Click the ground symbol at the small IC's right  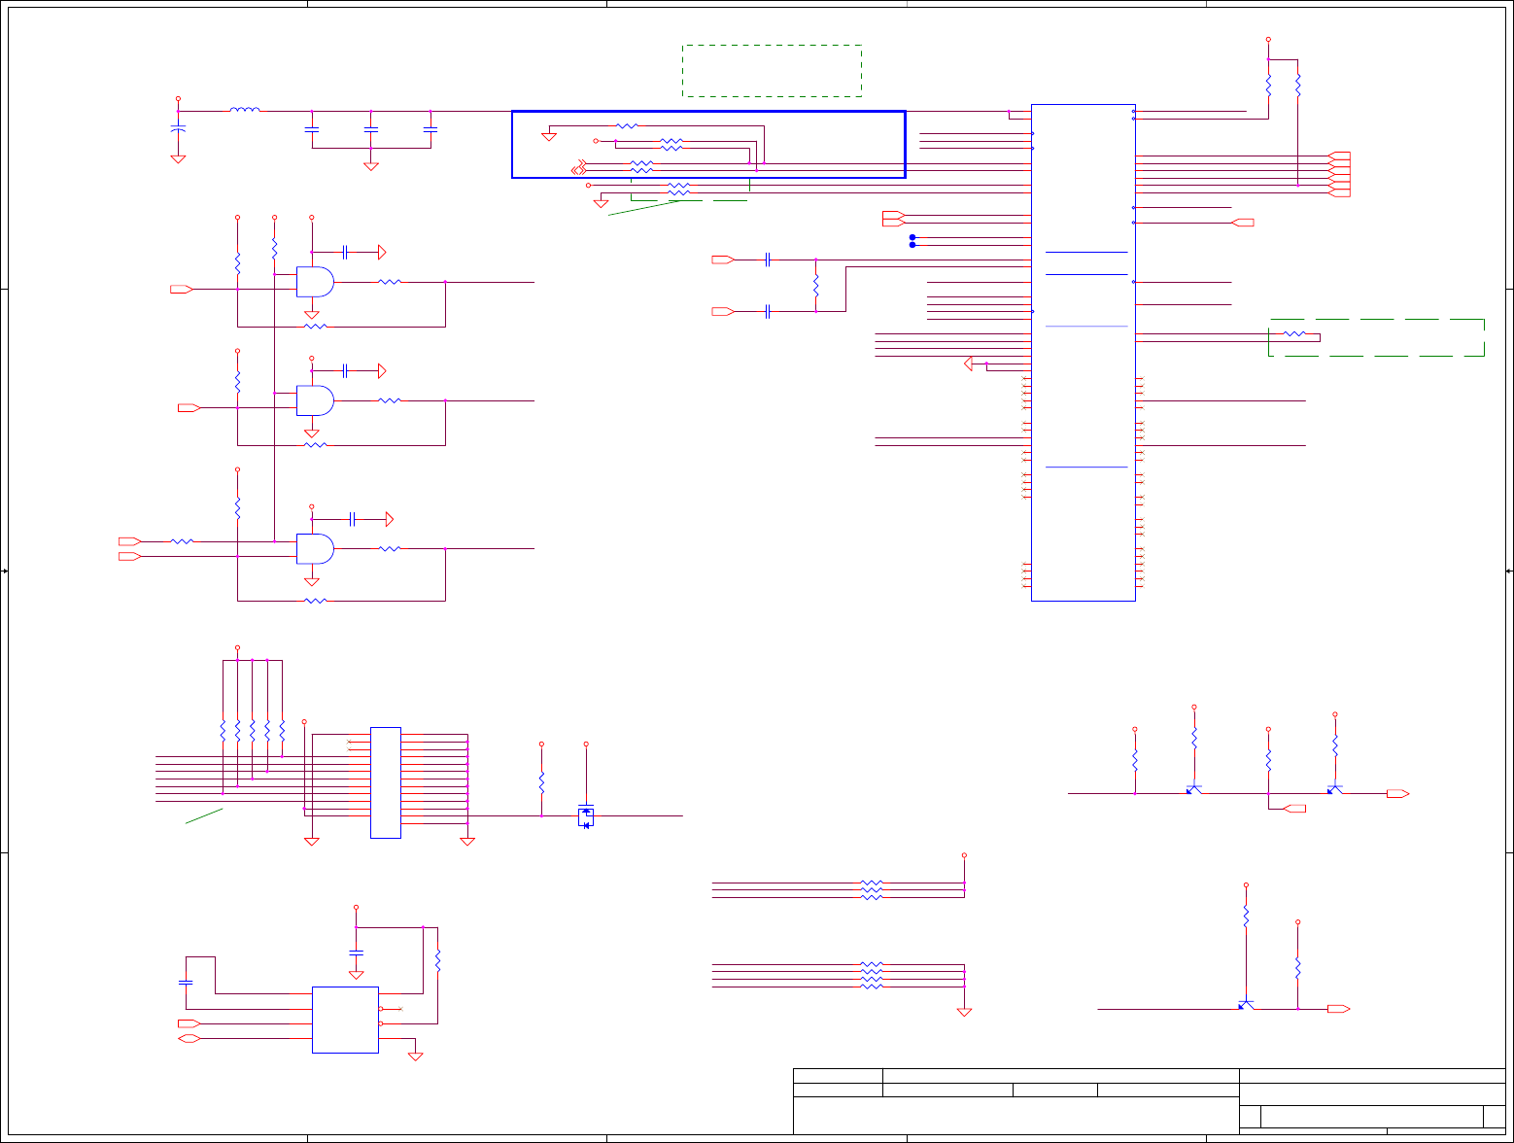click(415, 1056)
